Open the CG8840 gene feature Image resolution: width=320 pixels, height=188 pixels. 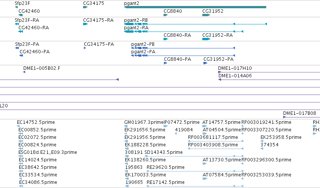166,15
